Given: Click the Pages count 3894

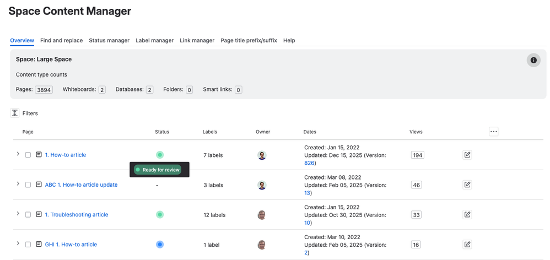Looking at the screenshot, I should (44, 90).
